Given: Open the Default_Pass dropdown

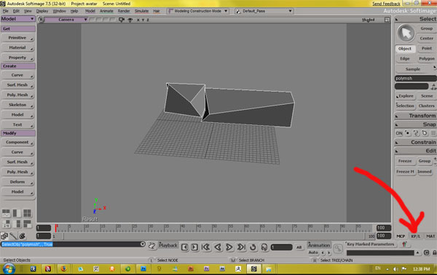Looking at the screenshot, I should point(264,11).
